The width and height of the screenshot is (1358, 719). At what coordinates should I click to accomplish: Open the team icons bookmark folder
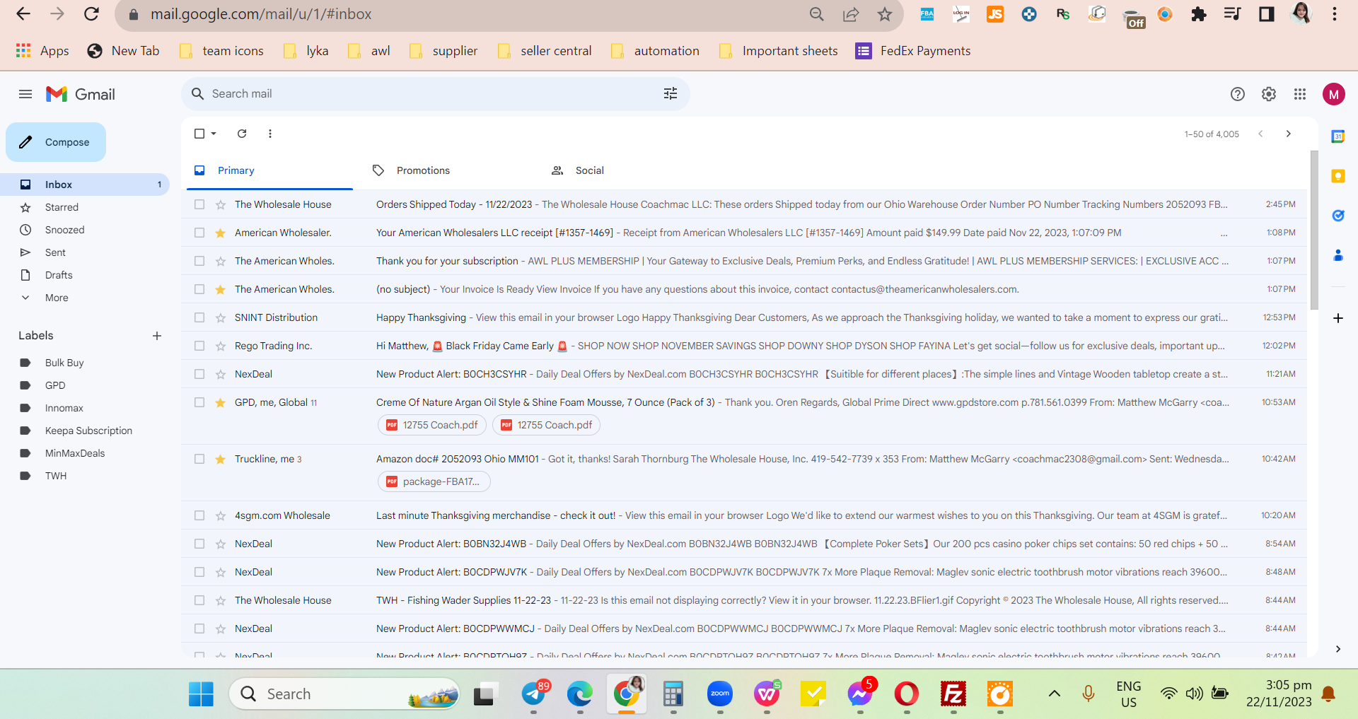pos(221,51)
